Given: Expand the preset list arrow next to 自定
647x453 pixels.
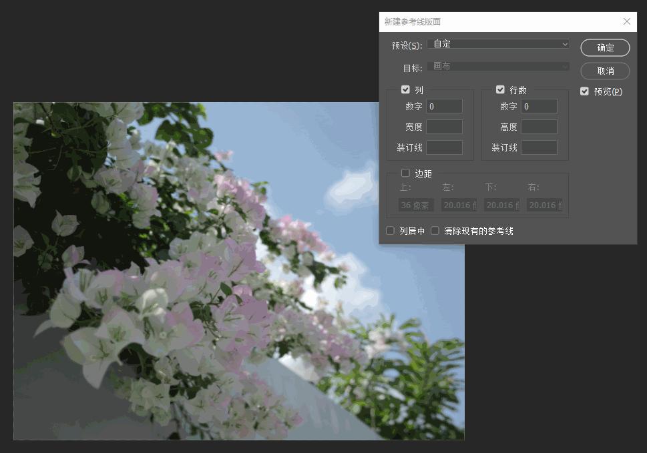Looking at the screenshot, I should (x=566, y=43).
